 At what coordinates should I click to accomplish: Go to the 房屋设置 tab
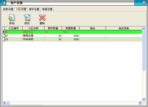pos(47,9)
